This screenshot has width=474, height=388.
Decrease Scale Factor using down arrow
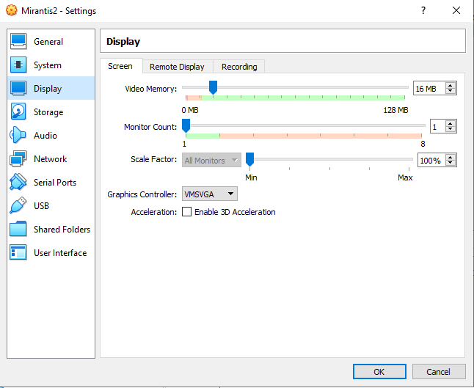click(451, 164)
